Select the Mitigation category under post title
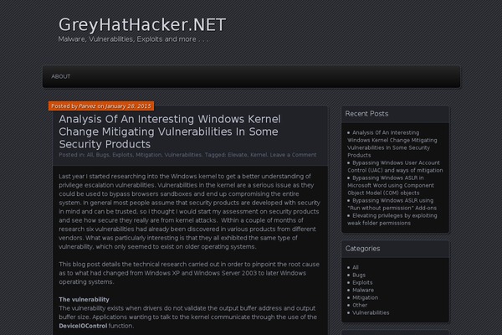This screenshot has width=502, height=335. point(149,155)
